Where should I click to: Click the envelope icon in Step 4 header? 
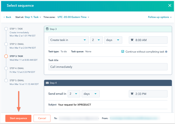47,83
